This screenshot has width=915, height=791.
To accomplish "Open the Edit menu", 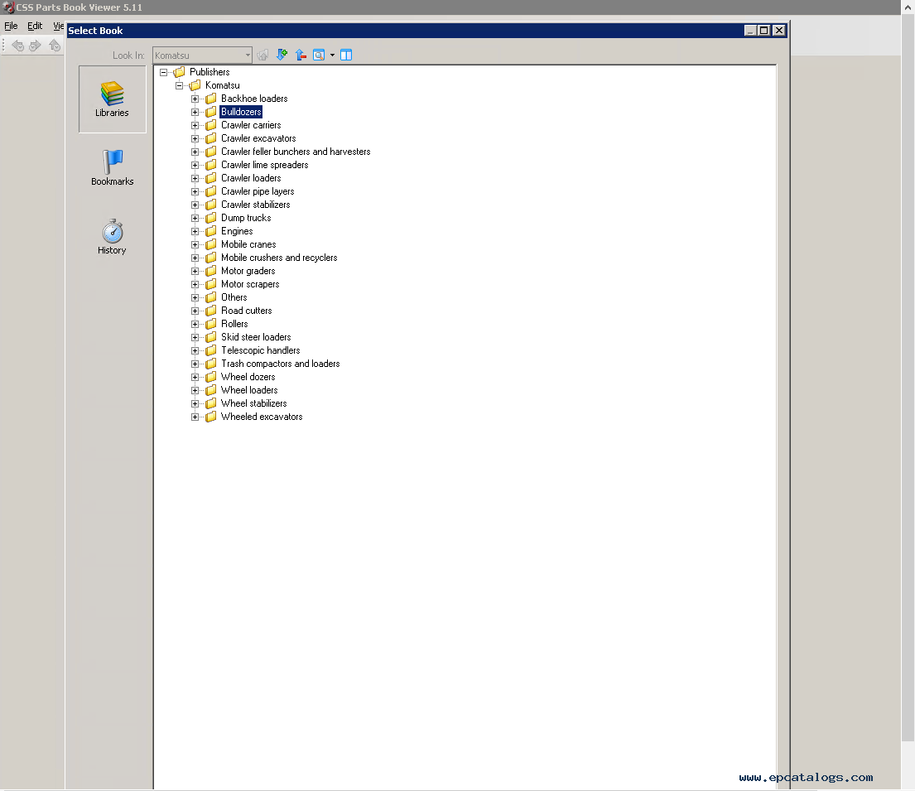I will tap(35, 26).
